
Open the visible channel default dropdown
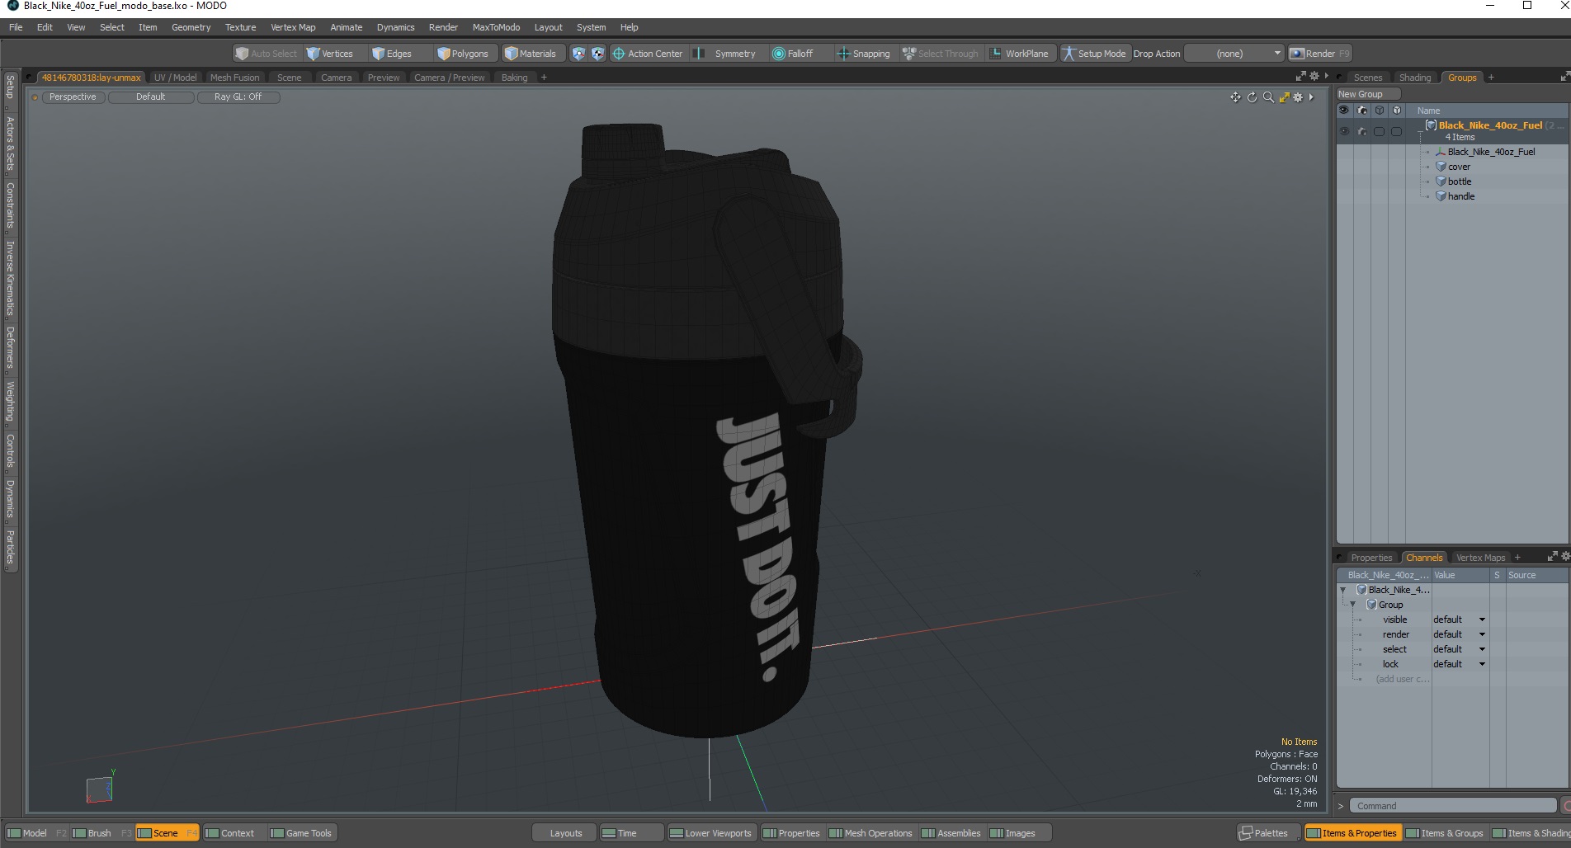[x=1460, y=620]
